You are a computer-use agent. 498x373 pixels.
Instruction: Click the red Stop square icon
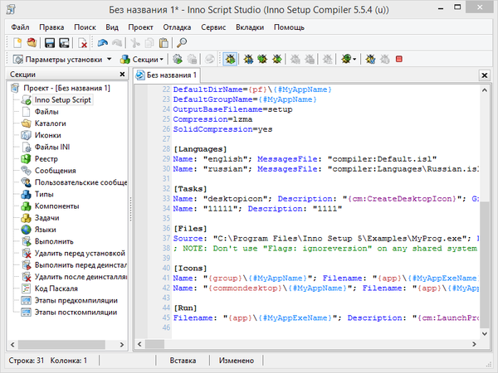point(399,60)
